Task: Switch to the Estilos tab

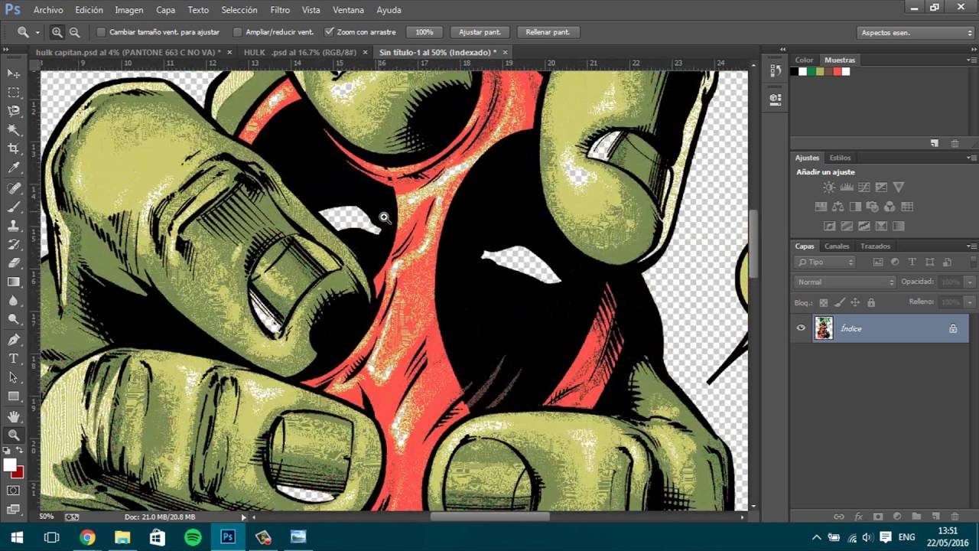Action: tap(840, 158)
